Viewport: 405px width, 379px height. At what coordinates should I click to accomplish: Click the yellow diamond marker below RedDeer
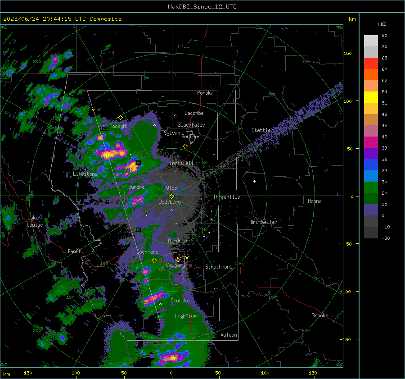click(185, 146)
